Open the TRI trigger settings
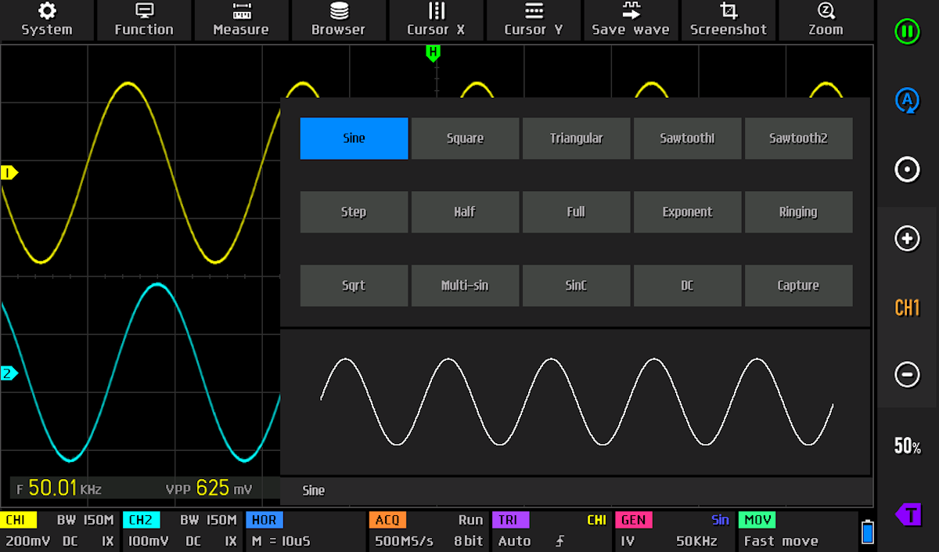 point(552,531)
